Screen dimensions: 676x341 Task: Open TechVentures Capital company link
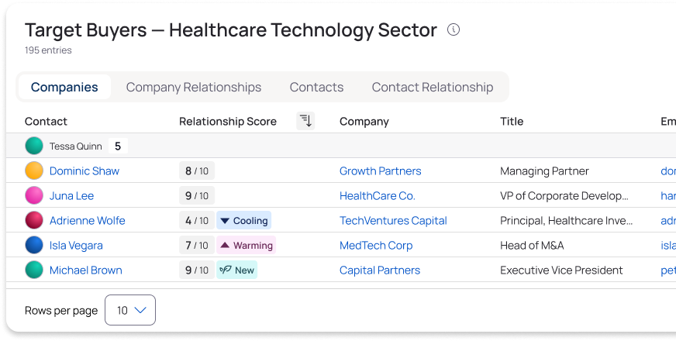tap(393, 220)
